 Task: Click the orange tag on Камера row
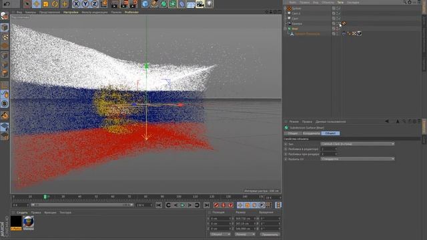point(344,23)
